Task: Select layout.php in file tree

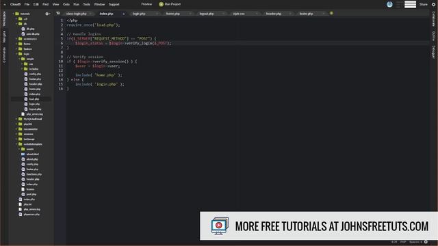Action: pyautogui.click(x=35, y=109)
